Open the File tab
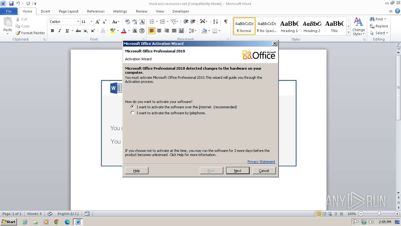This screenshot has height=226, width=401. tap(9, 11)
